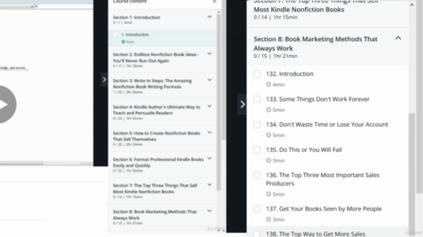Open lecture 137. Get Your Books Seen by More People
Screen dimensions: 423x237
[x=324, y=209]
